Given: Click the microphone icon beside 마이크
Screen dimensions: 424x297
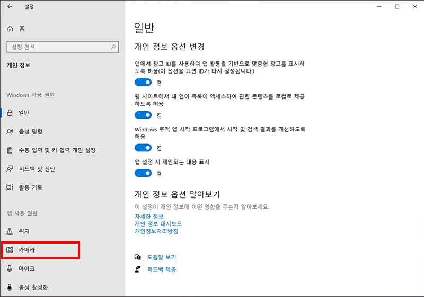Looking at the screenshot, I should click(10, 268).
